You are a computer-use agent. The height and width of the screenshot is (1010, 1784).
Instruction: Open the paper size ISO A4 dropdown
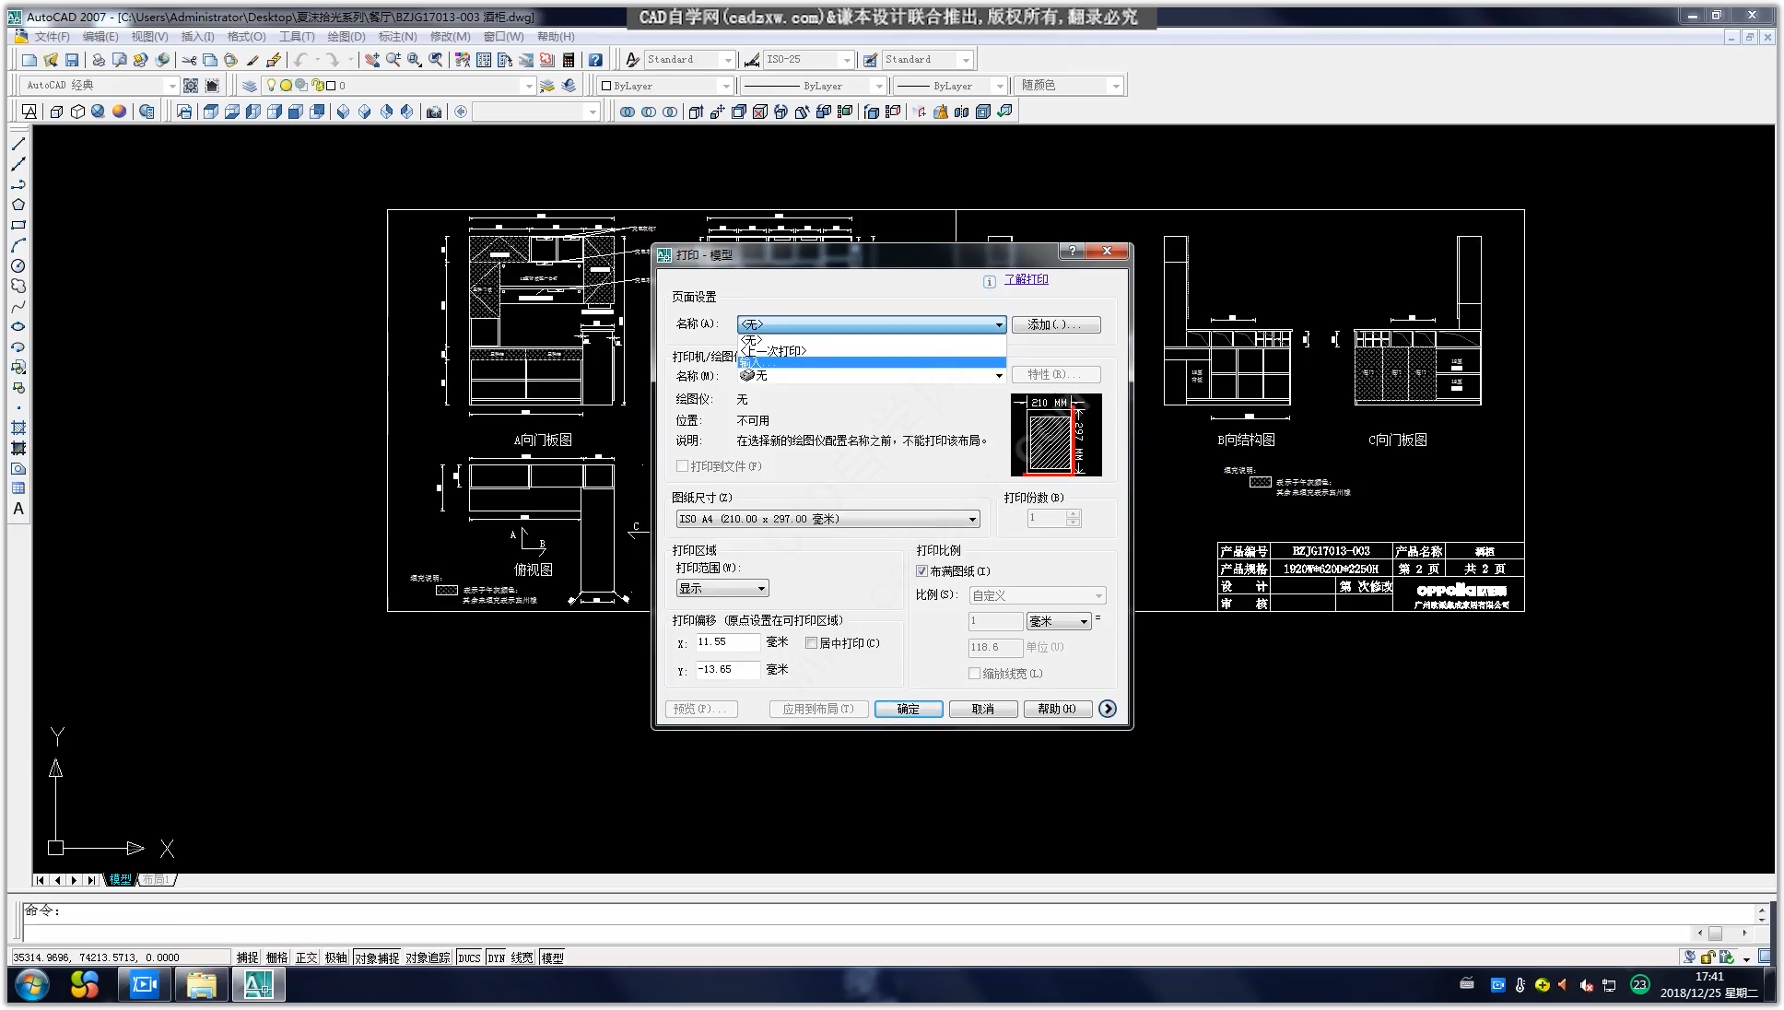click(827, 519)
